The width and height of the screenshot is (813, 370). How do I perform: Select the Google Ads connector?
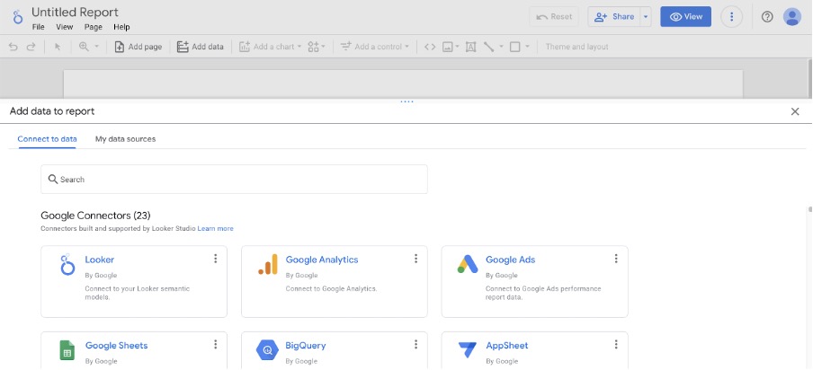click(534, 281)
